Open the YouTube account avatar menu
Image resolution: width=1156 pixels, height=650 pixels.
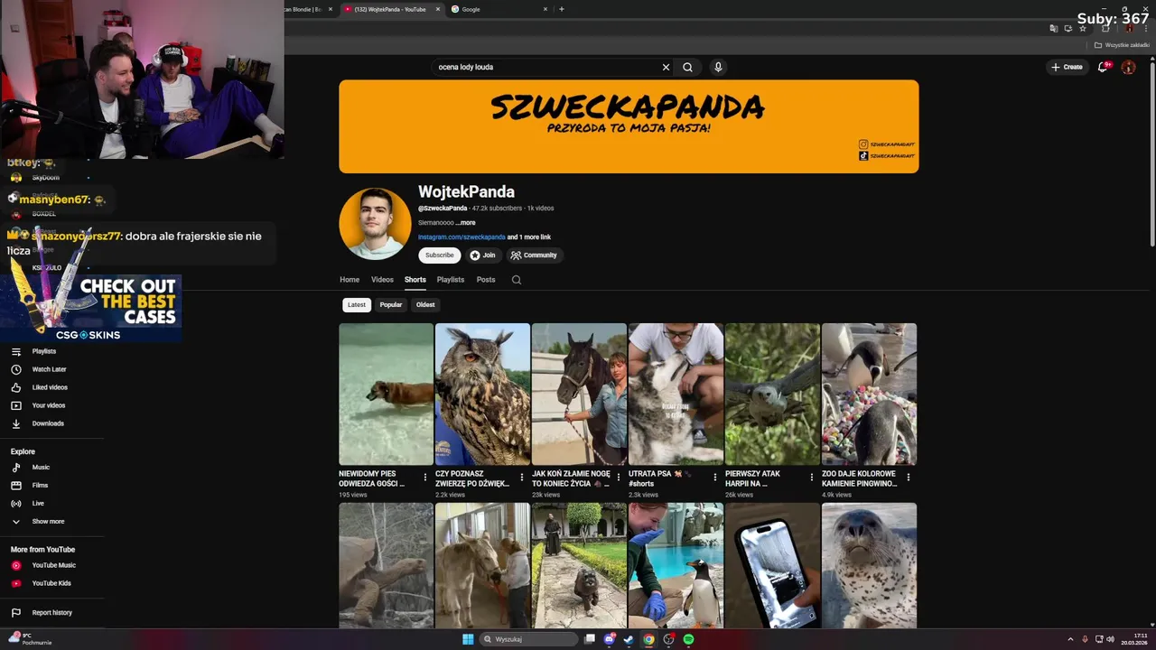pyautogui.click(x=1128, y=67)
